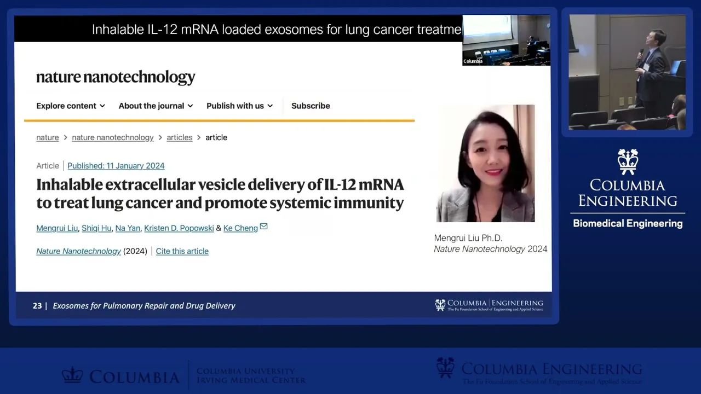Image resolution: width=701 pixels, height=394 pixels.
Task: Open the Nature Nanotechnology journal link
Action: [79, 251]
